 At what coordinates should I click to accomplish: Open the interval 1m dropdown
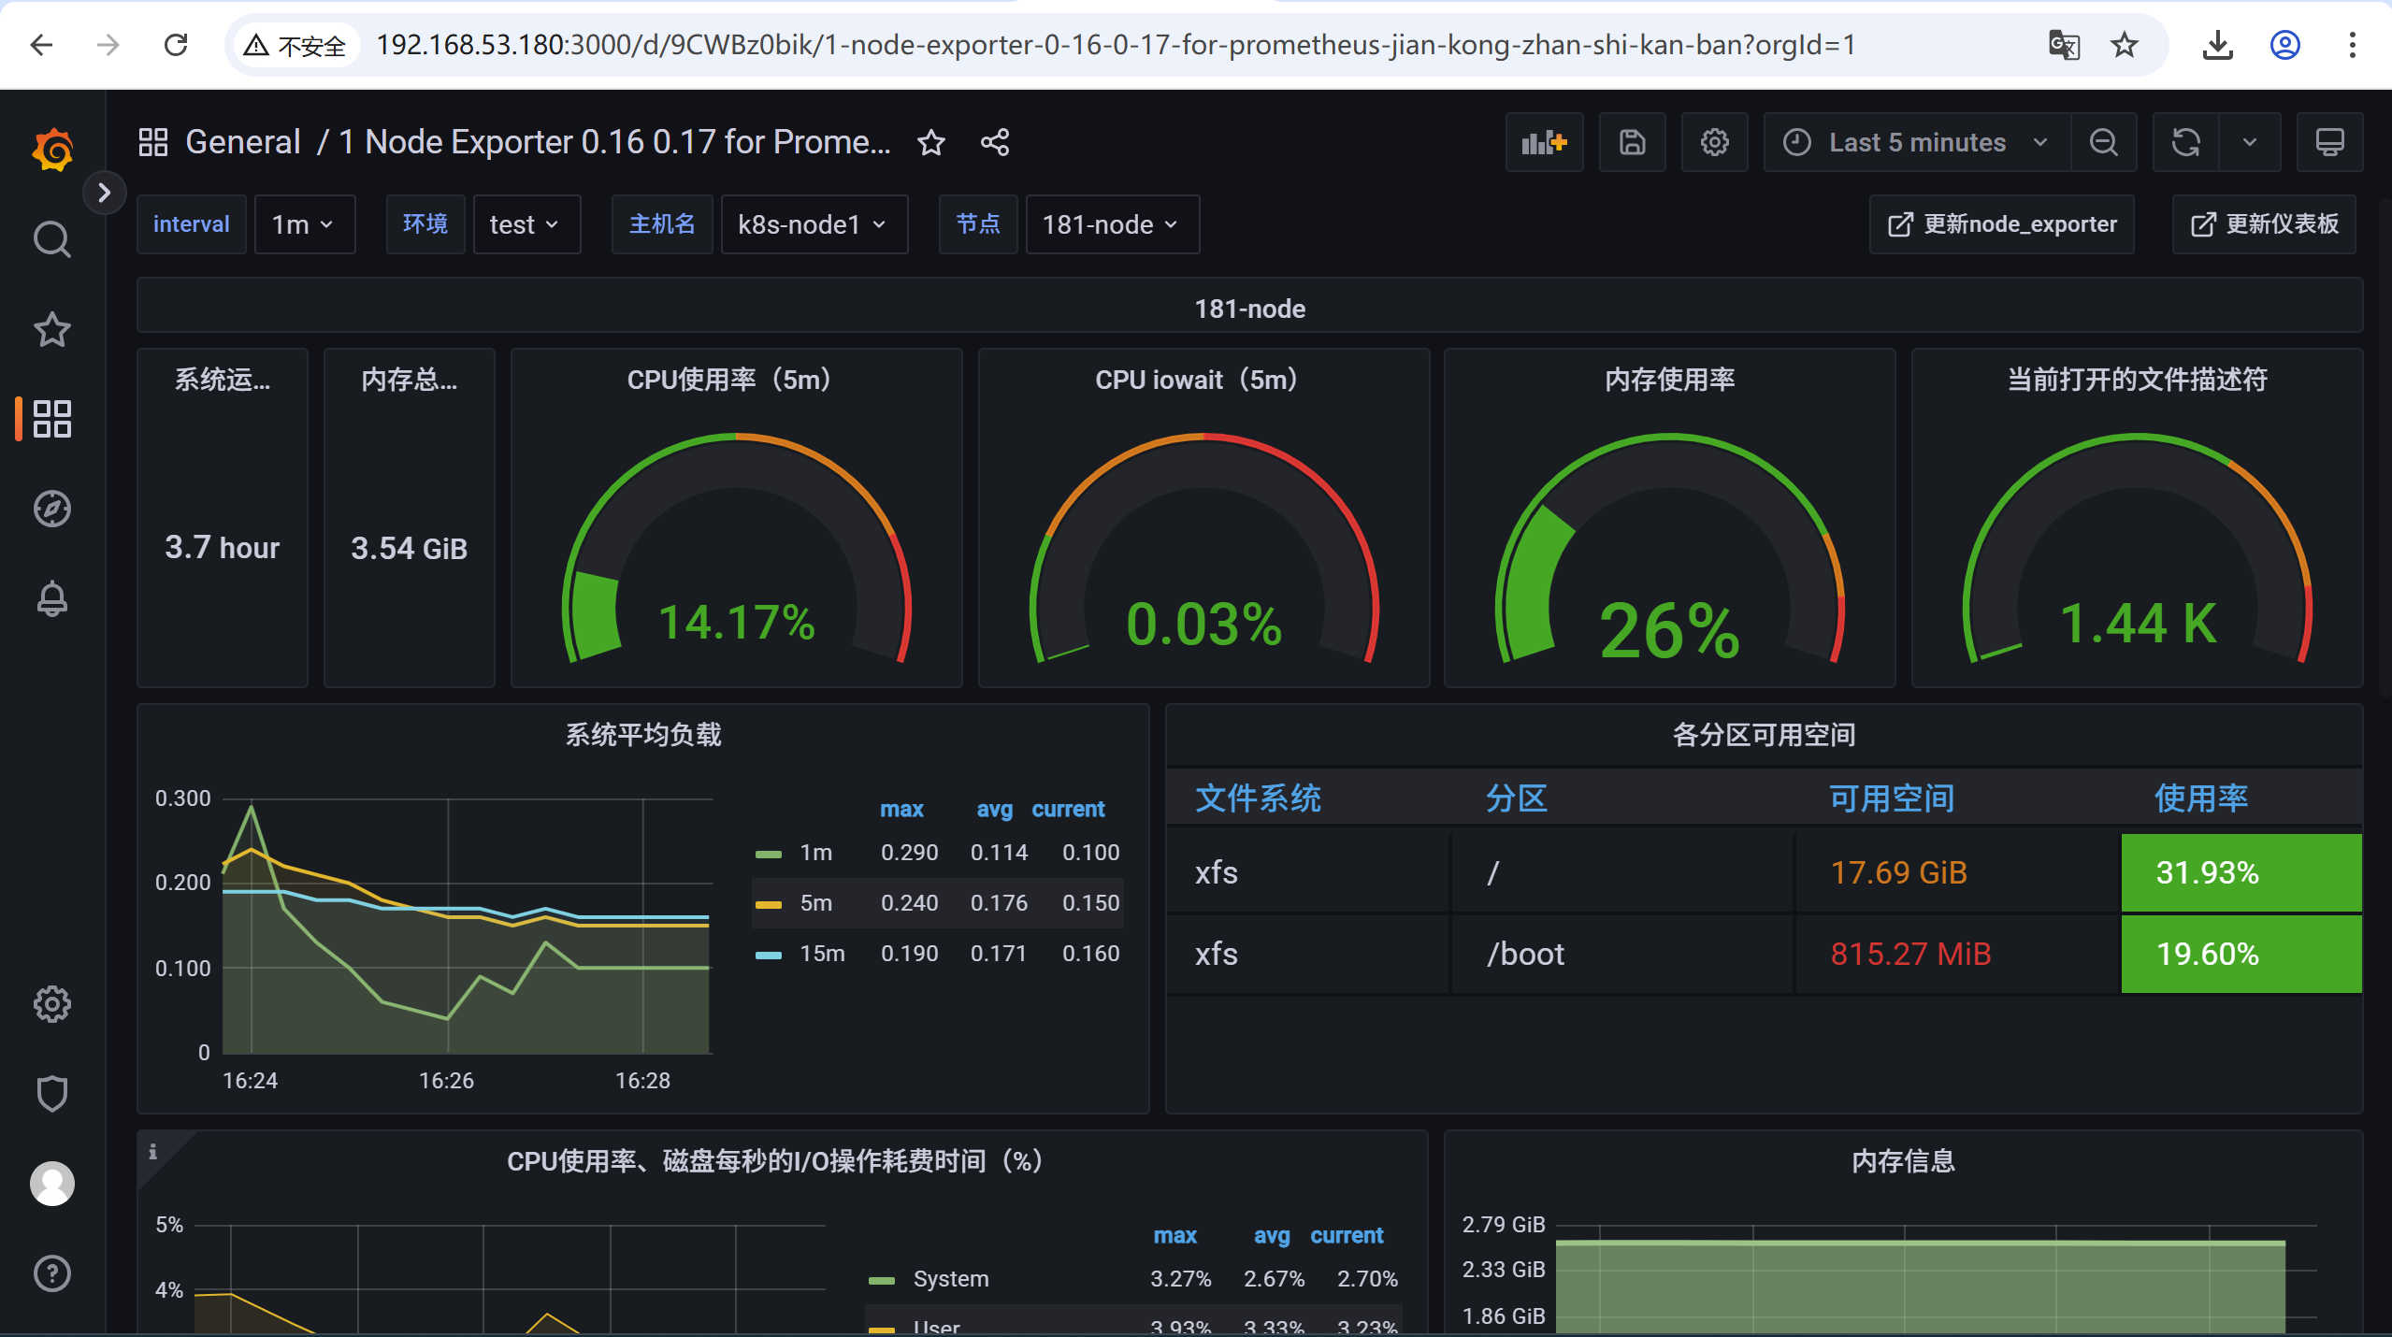click(x=304, y=224)
